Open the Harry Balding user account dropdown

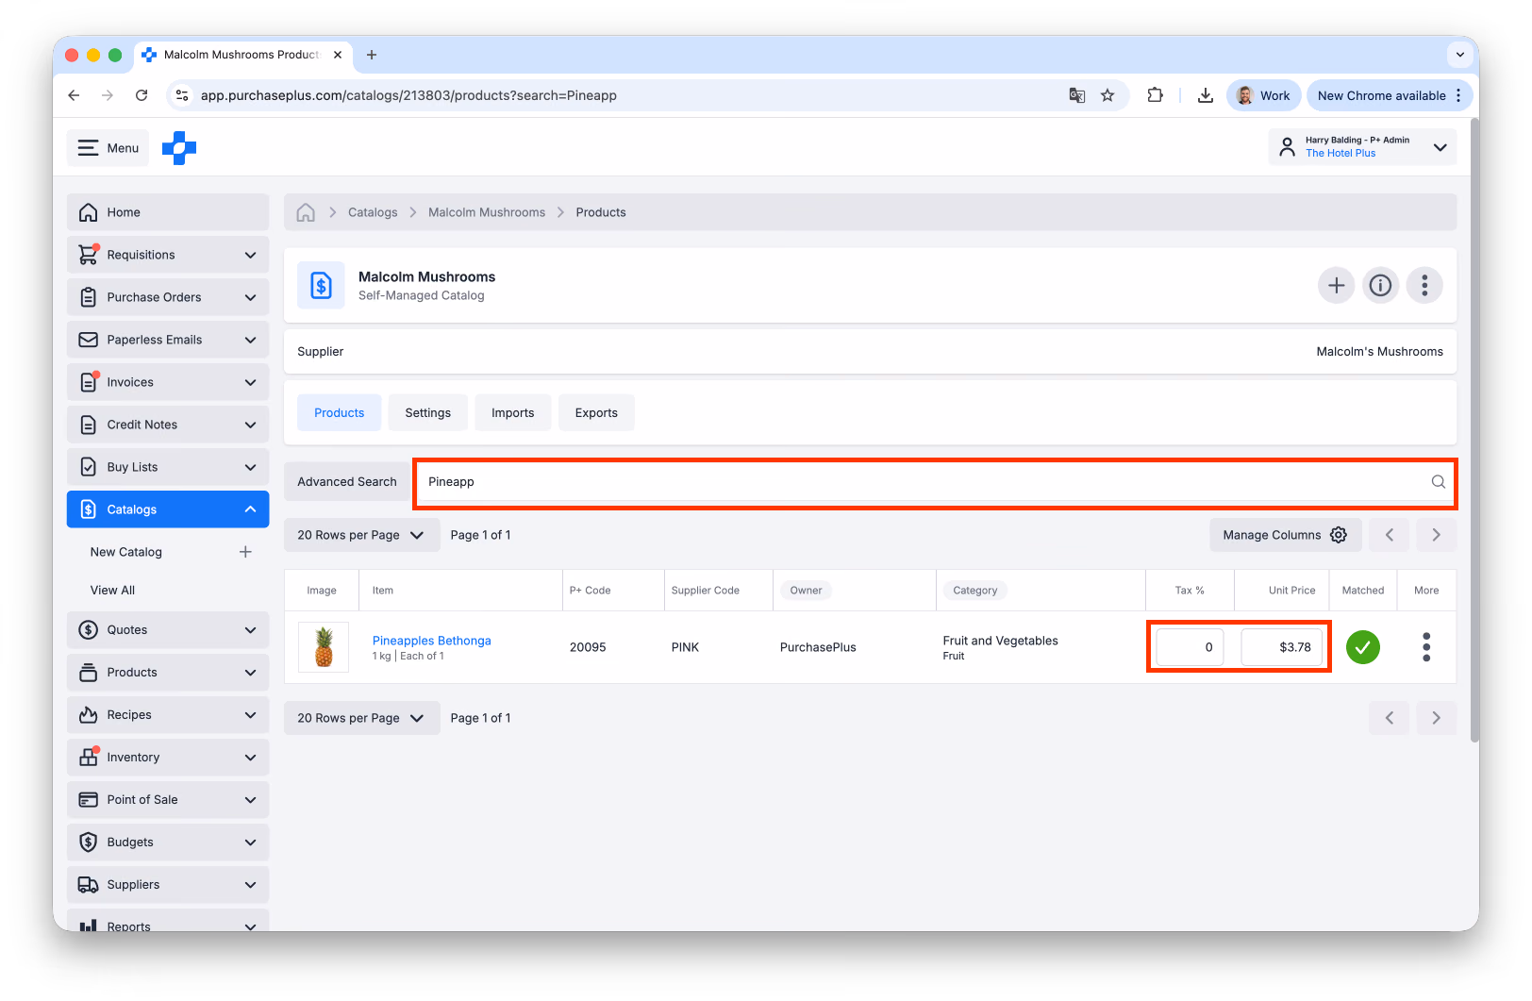pyautogui.click(x=1362, y=147)
